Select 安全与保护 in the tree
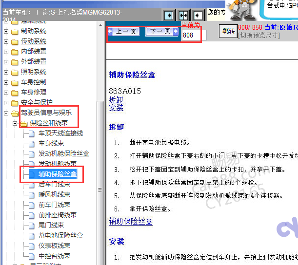 pos(37,102)
